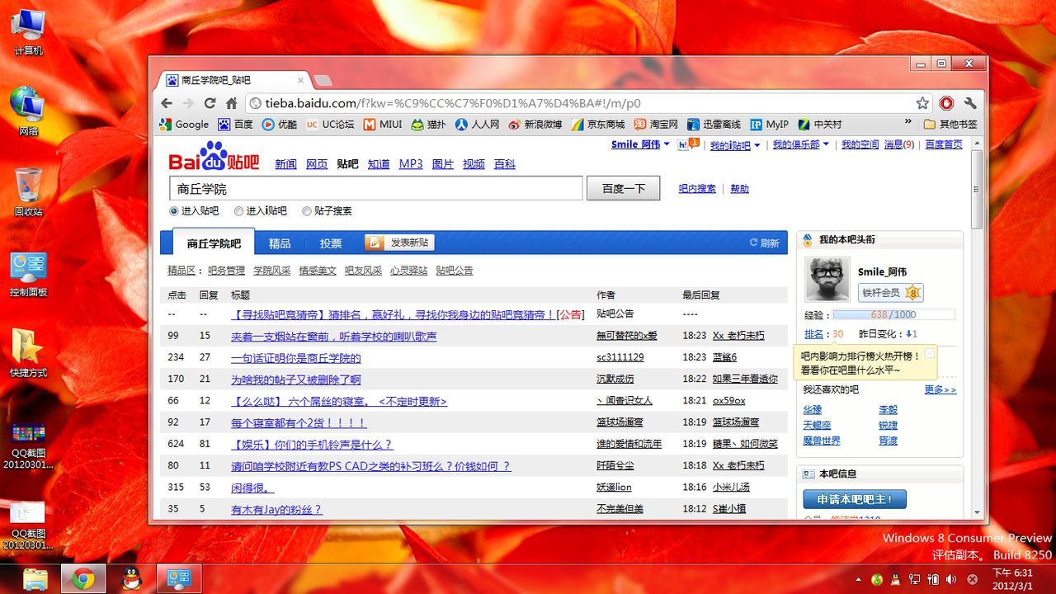
Task: Open the home page via house icon
Action: click(232, 103)
